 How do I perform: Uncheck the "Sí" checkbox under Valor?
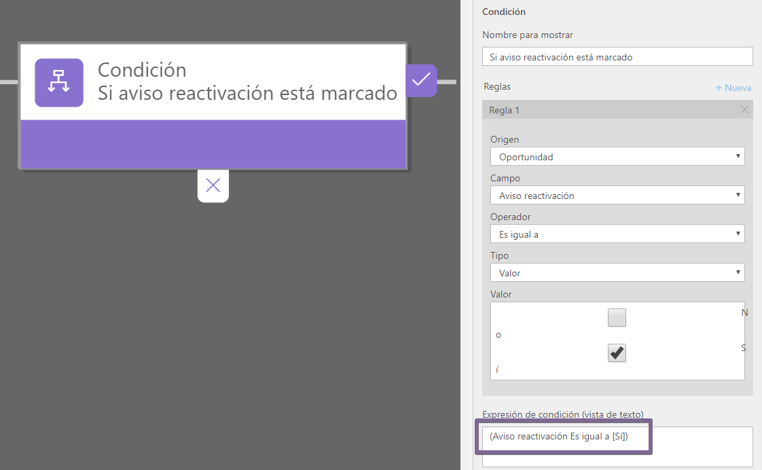point(617,352)
